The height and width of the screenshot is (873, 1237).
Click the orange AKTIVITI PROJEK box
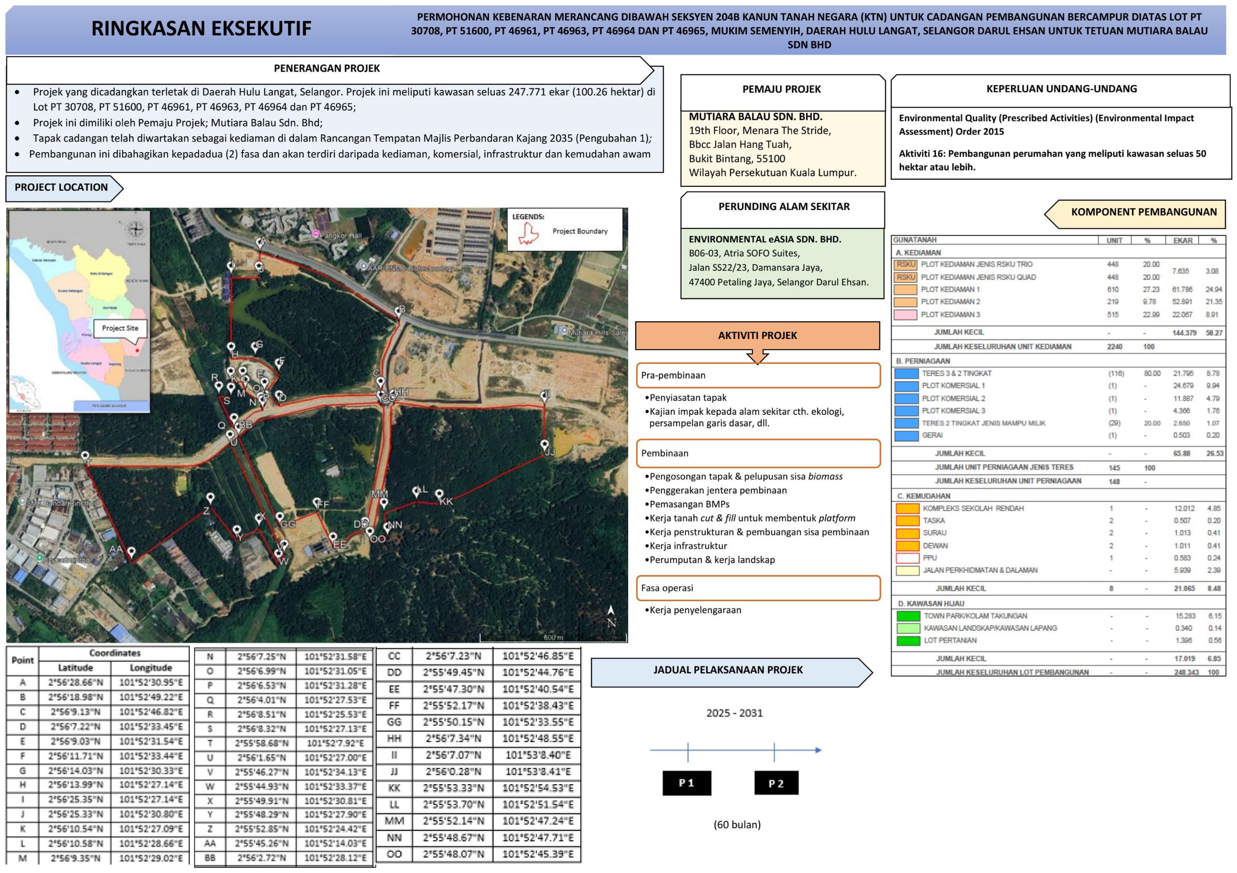(757, 336)
